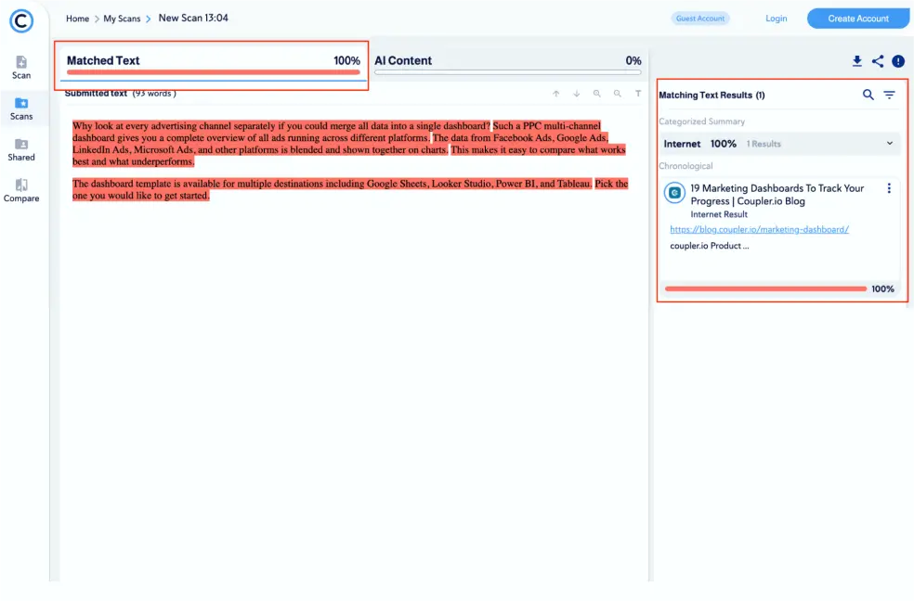Open three-dot menu for Coupler.io result
The width and height of the screenshot is (914, 601).
click(x=889, y=188)
